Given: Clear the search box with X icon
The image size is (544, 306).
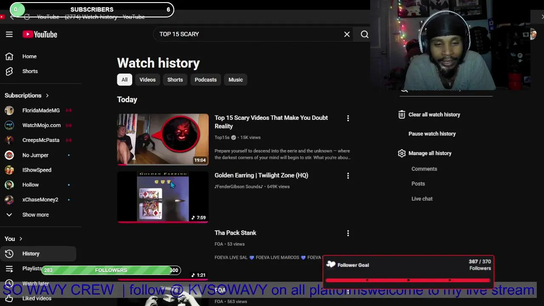Looking at the screenshot, I should tap(347, 34).
